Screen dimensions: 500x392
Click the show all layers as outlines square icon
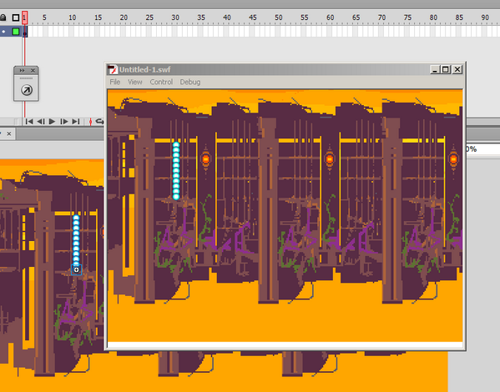[16, 18]
